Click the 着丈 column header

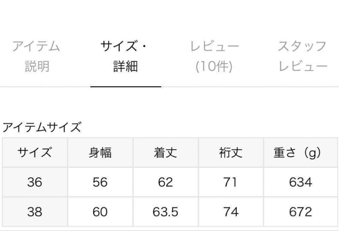point(165,152)
